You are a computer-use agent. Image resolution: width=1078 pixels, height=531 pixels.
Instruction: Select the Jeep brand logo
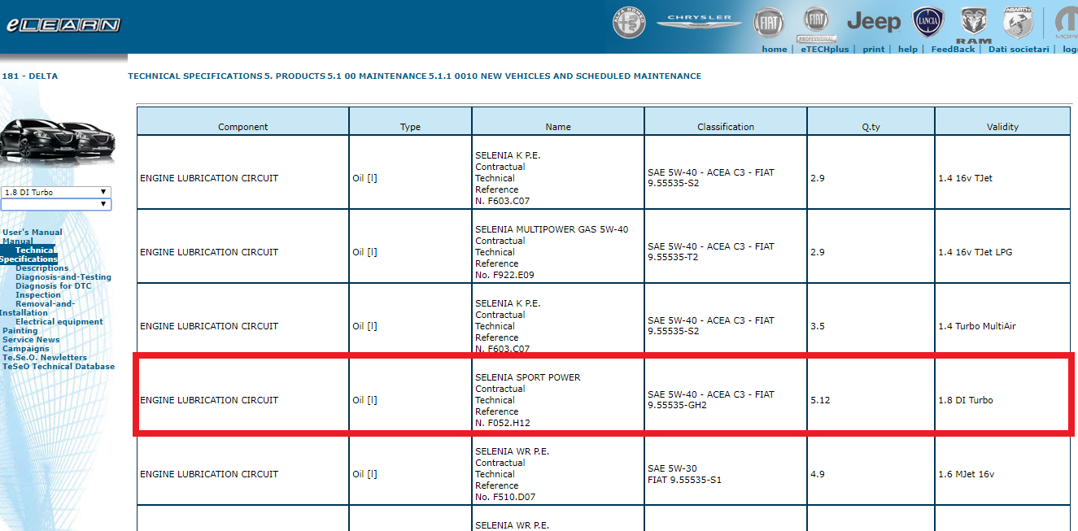(x=874, y=21)
